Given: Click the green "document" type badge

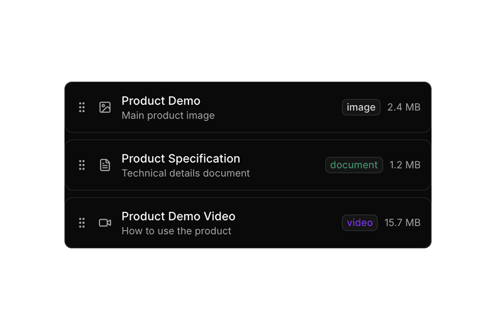Looking at the screenshot, I should 354,165.
